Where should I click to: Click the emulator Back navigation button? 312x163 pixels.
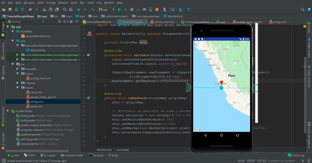[x=205, y=135]
